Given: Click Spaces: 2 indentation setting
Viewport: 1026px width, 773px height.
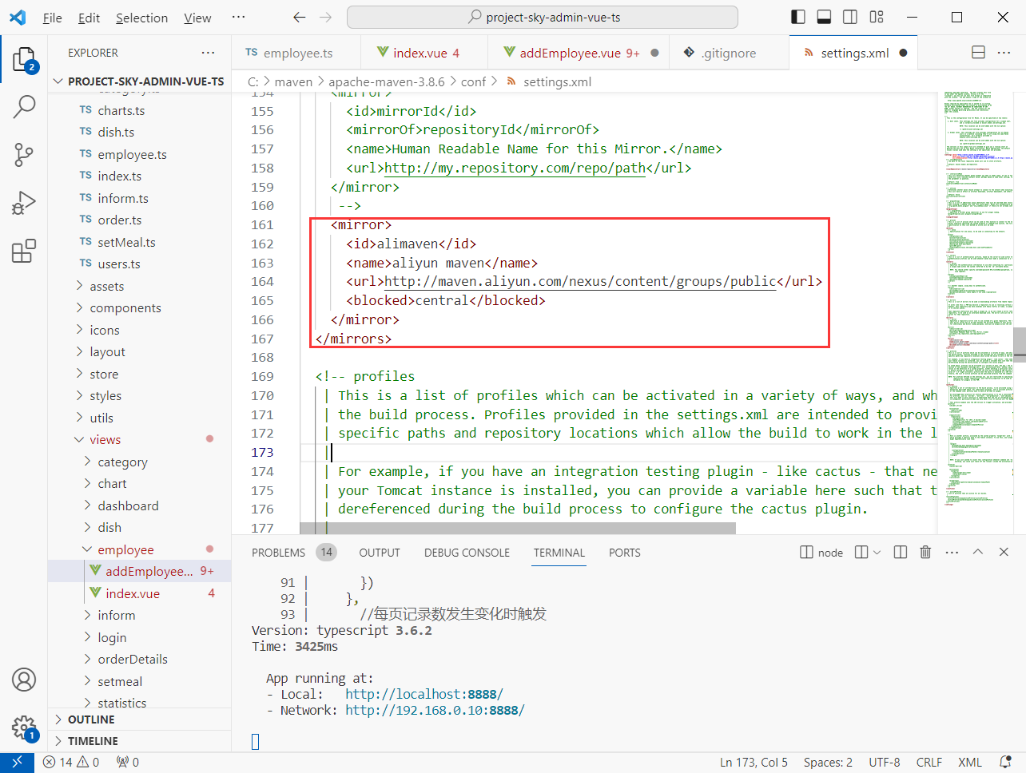Looking at the screenshot, I should (828, 762).
